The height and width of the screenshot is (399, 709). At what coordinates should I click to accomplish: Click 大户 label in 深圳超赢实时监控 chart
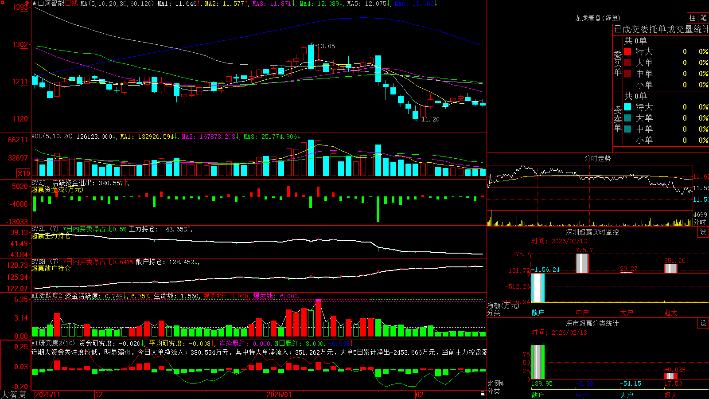(627, 313)
